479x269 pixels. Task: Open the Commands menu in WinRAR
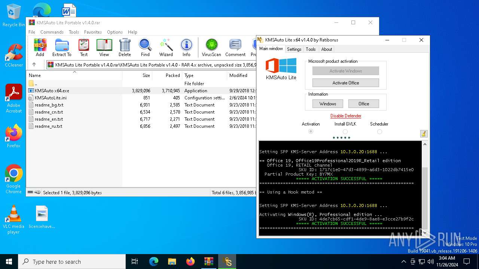tap(52, 32)
